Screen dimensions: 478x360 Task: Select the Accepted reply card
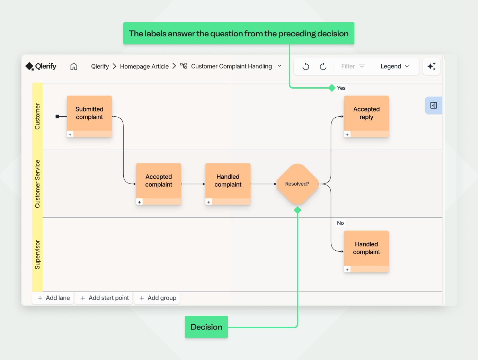click(366, 116)
